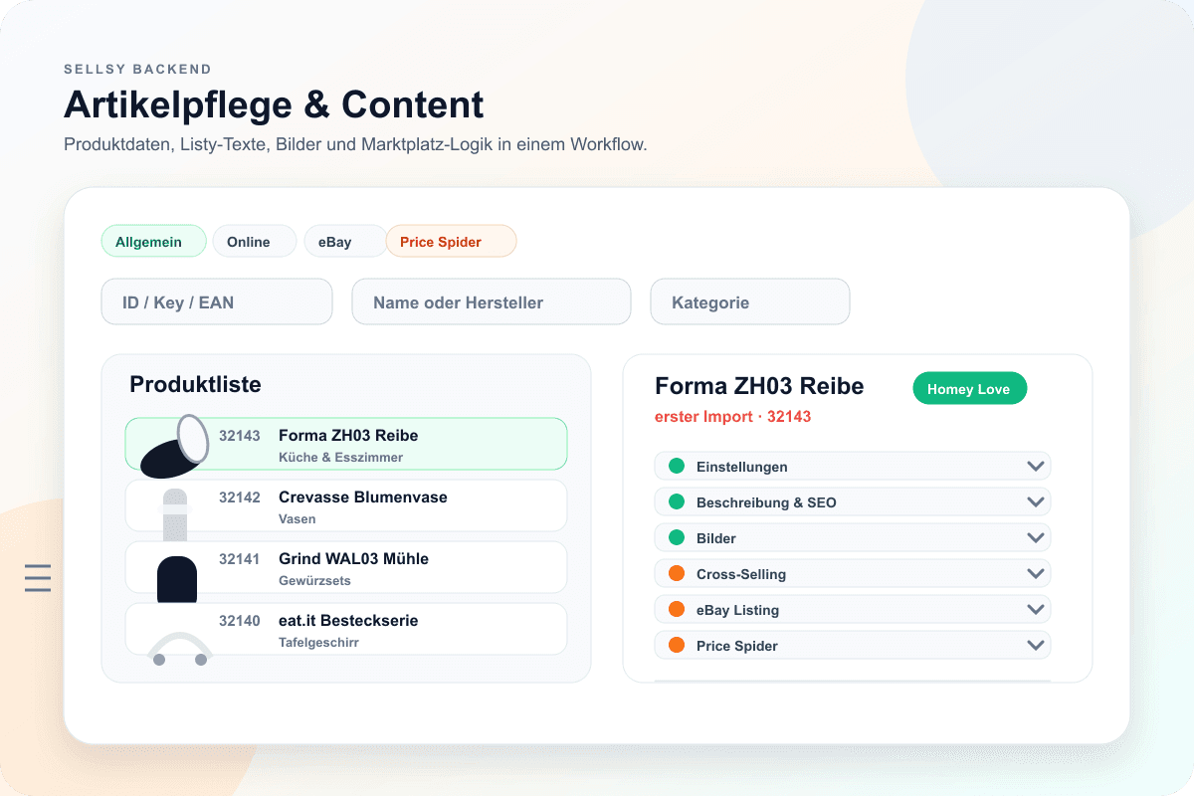Click the Homey Love badge button
The image size is (1194, 796).
(968, 389)
